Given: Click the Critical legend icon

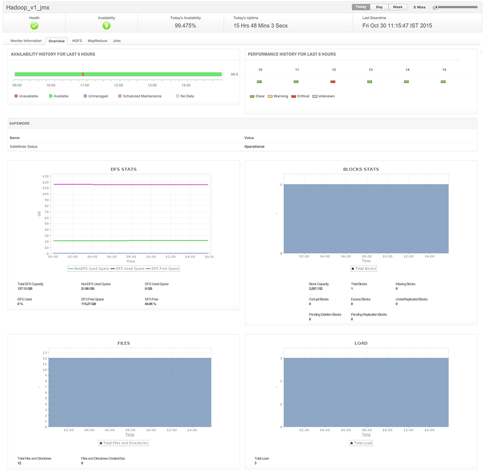Looking at the screenshot, I should (293, 96).
